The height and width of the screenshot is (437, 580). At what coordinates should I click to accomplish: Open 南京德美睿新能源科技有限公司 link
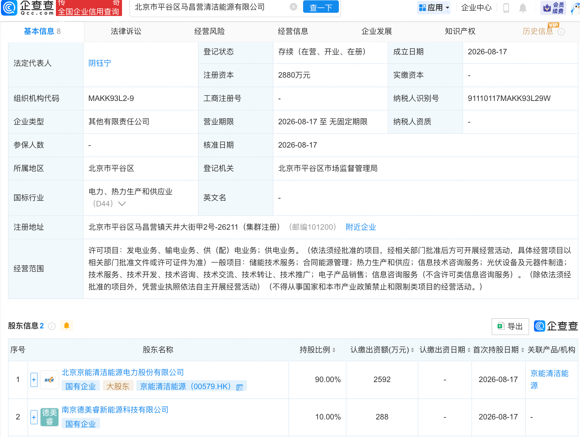coord(115,410)
